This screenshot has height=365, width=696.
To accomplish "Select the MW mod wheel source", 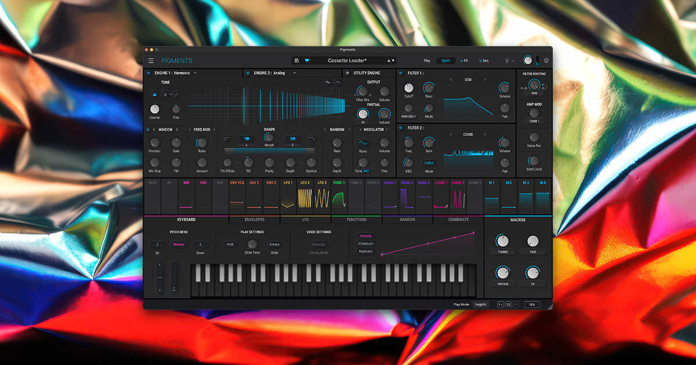I will point(186,196).
